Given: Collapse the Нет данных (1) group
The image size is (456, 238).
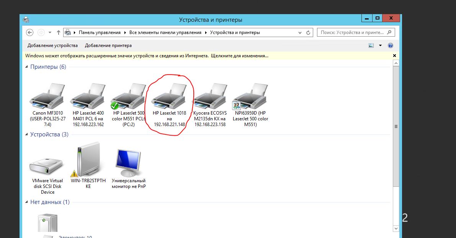Looking at the screenshot, I should [x=26, y=202].
